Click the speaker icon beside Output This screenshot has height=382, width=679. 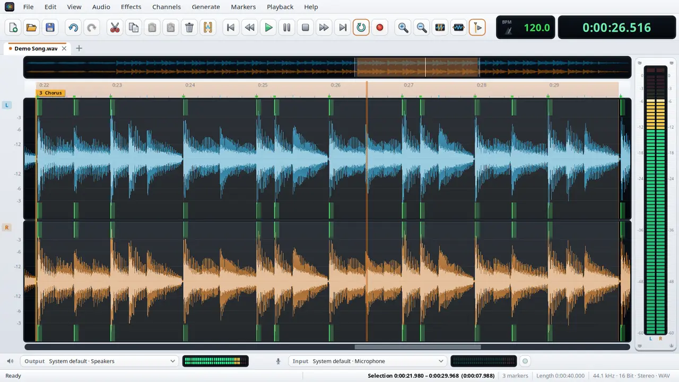[x=10, y=361]
